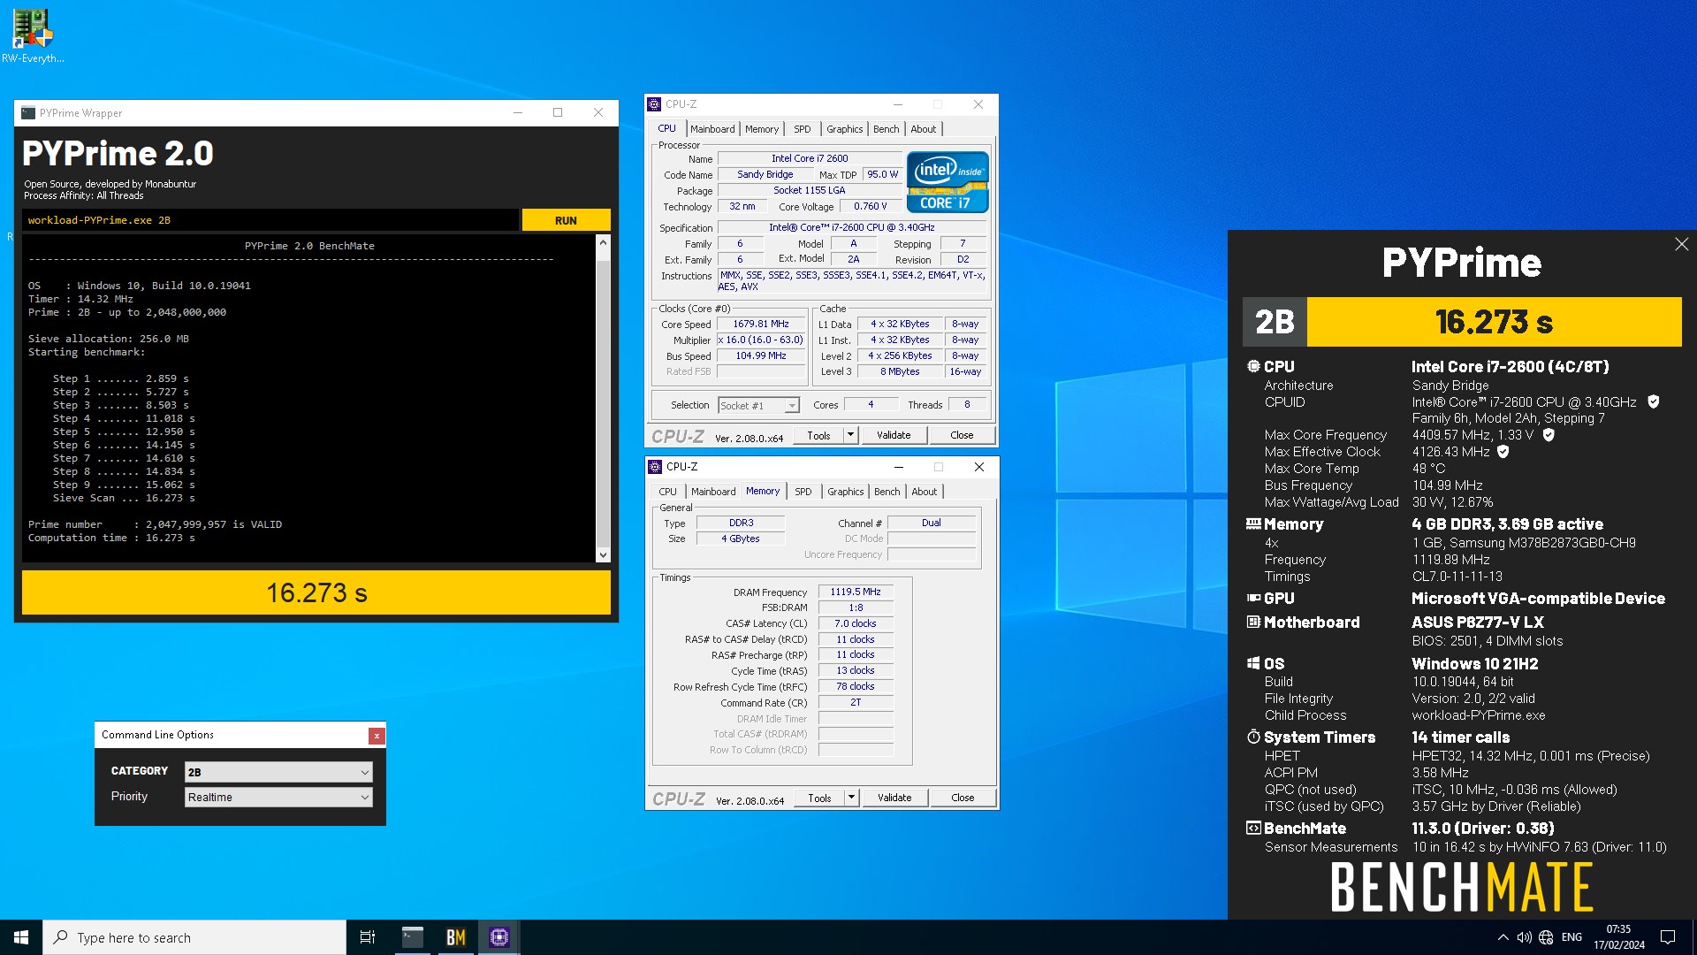
Task: Click Close button in upper CPU-Z
Action: pos(962,435)
